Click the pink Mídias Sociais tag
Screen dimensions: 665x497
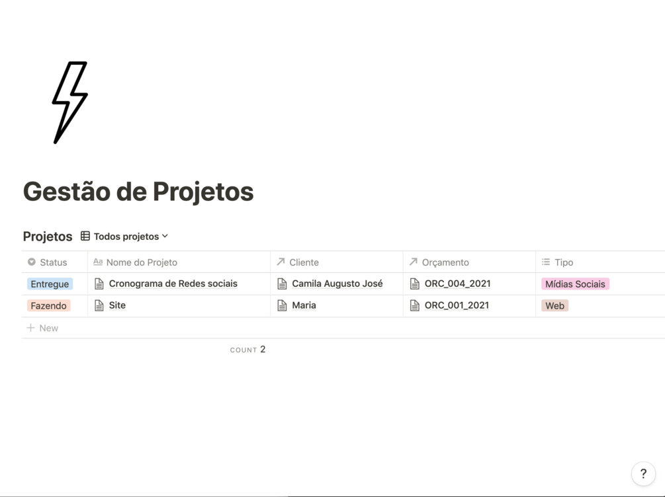tap(575, 284)
